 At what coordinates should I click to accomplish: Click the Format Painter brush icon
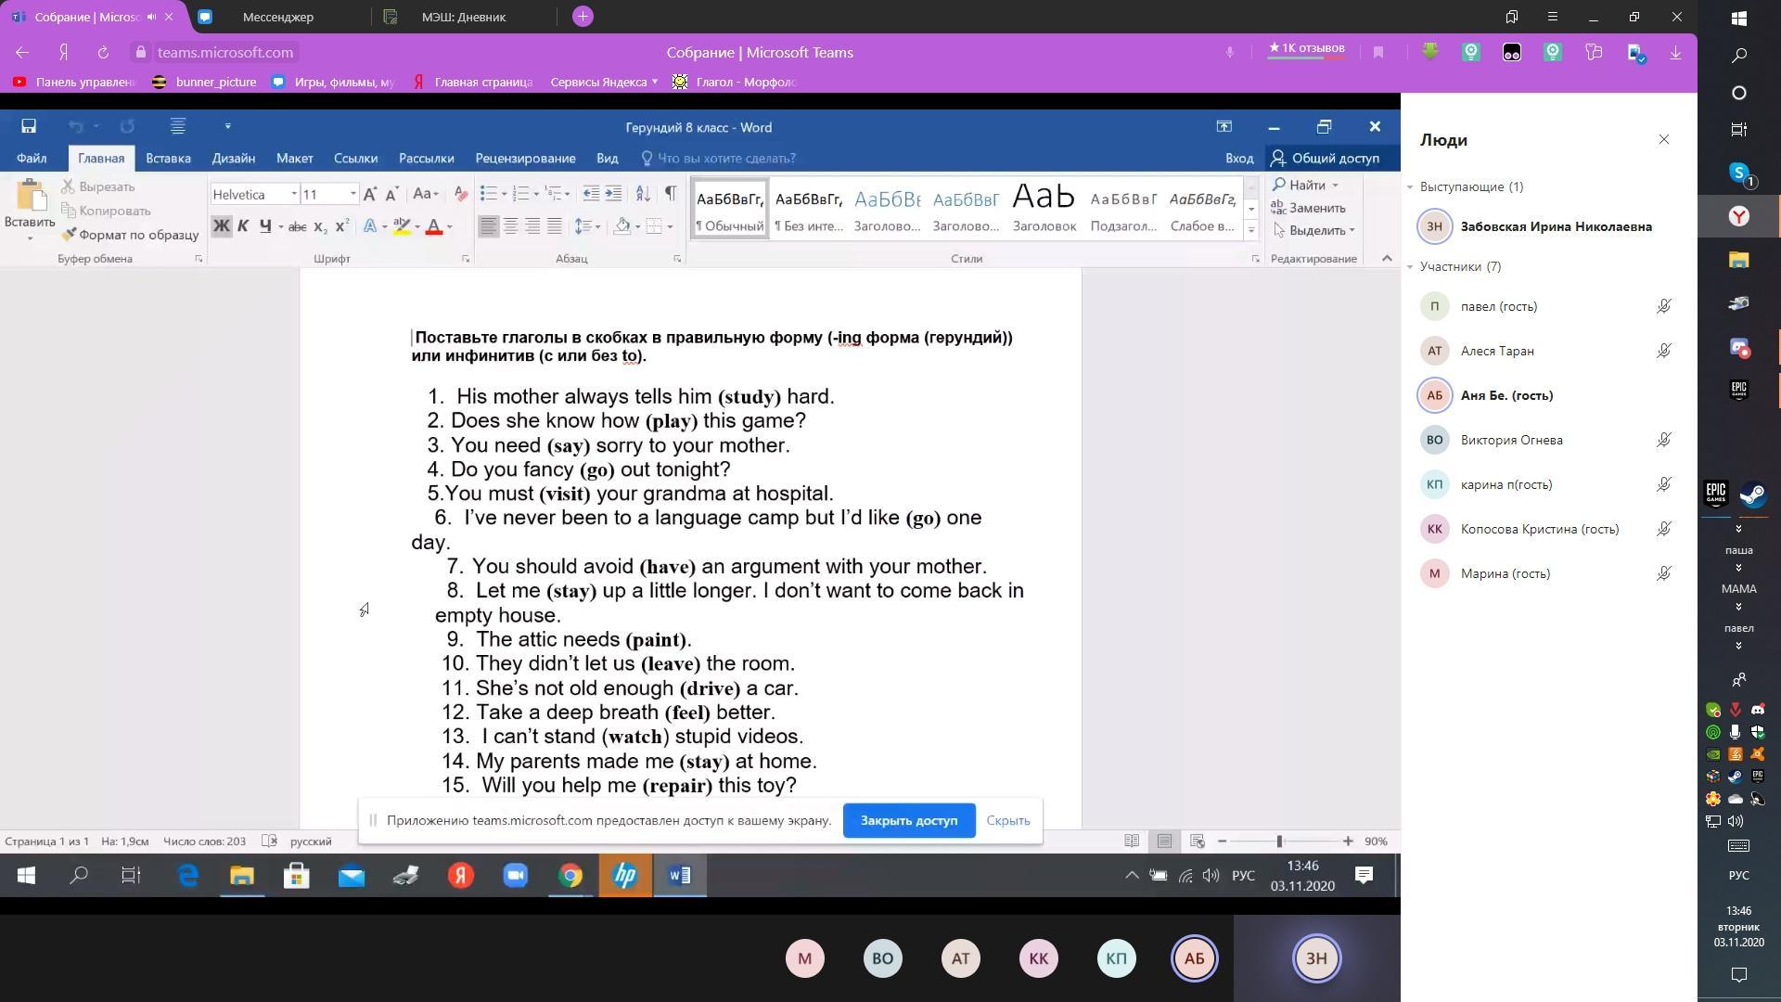click(x=69, y=235)
